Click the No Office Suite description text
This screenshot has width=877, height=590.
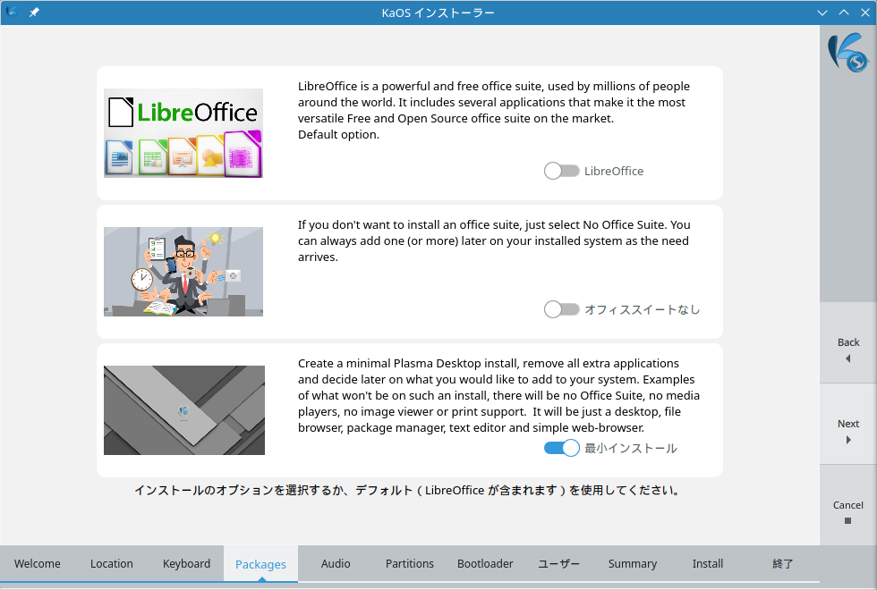coord(494,240)
